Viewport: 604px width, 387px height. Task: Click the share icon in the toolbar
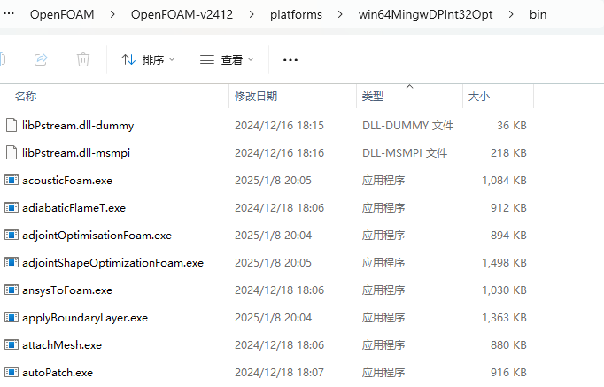coord(41,59)
